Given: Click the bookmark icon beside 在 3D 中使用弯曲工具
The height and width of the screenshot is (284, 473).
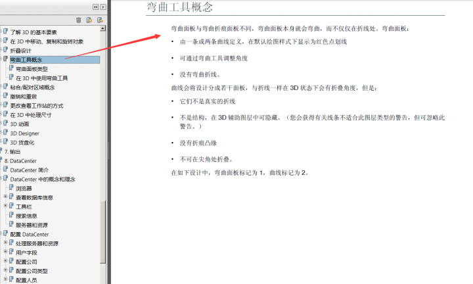Looking at the screenshot, I should (x=11, y=78).
